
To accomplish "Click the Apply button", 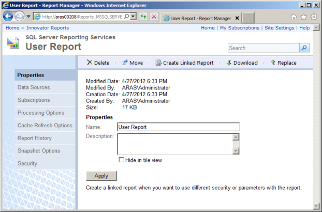I will tap(101, 176).
